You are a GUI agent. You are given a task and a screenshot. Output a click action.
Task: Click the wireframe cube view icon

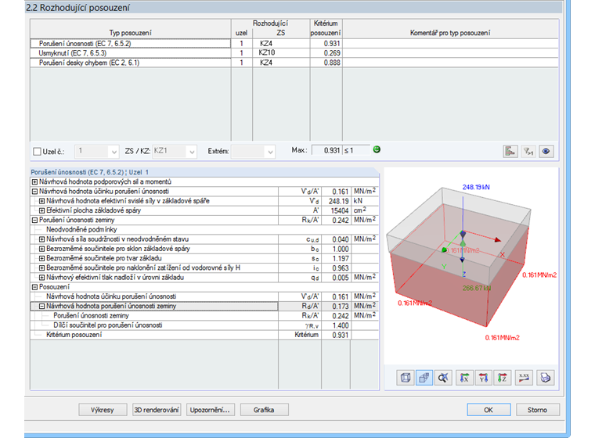point(406,378)
